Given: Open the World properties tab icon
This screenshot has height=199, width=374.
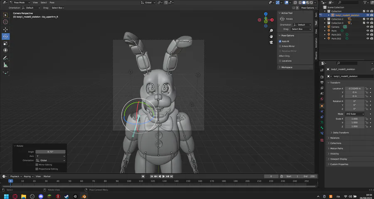Looking at the screenshot, I should 322,99.
